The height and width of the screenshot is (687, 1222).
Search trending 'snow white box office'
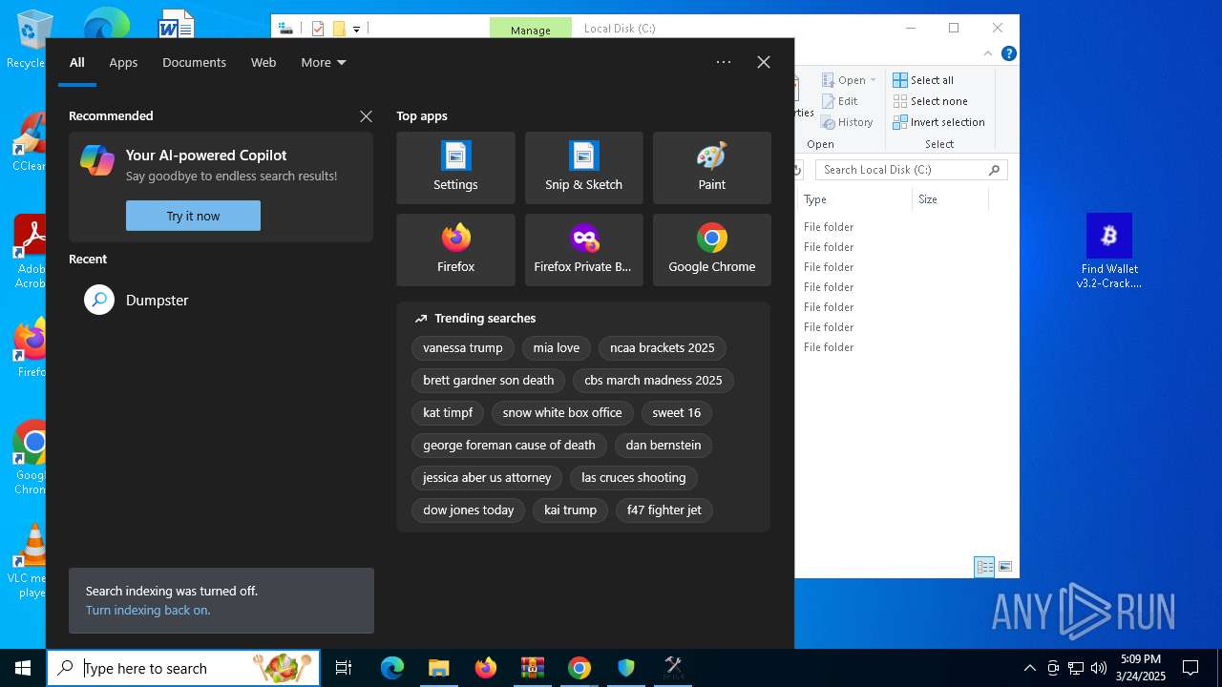[562, 412]
